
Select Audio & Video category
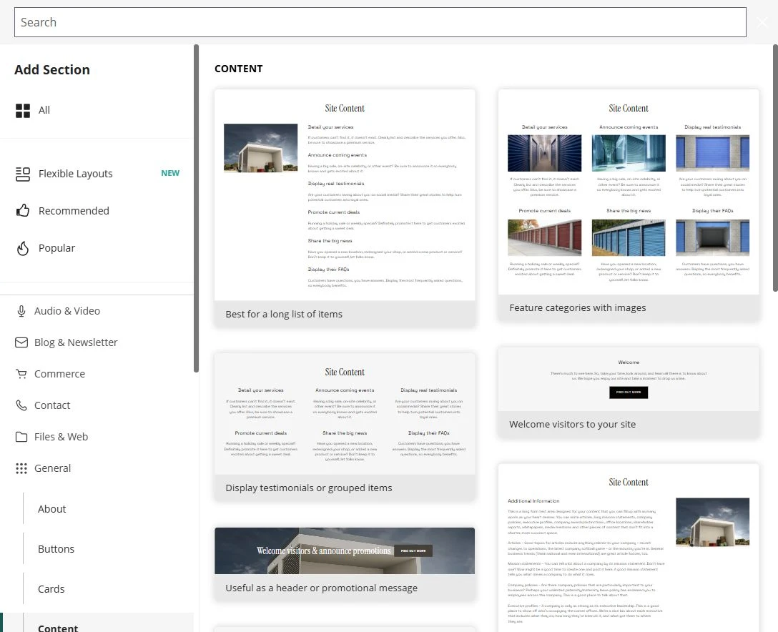point(97,311)
